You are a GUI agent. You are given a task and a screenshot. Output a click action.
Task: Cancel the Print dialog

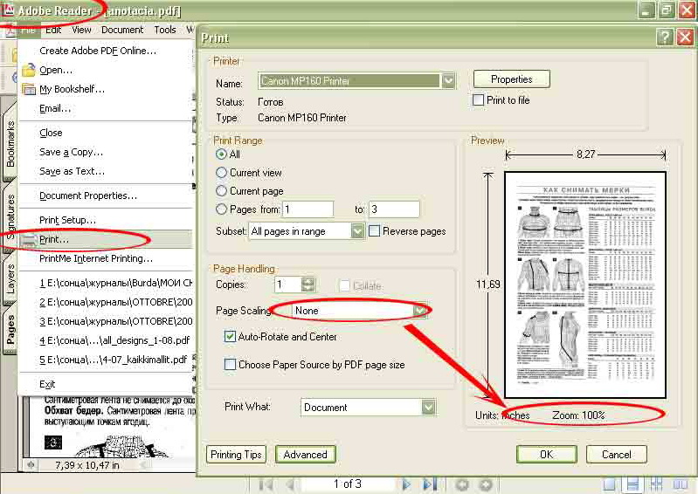(x=616, y=455)
